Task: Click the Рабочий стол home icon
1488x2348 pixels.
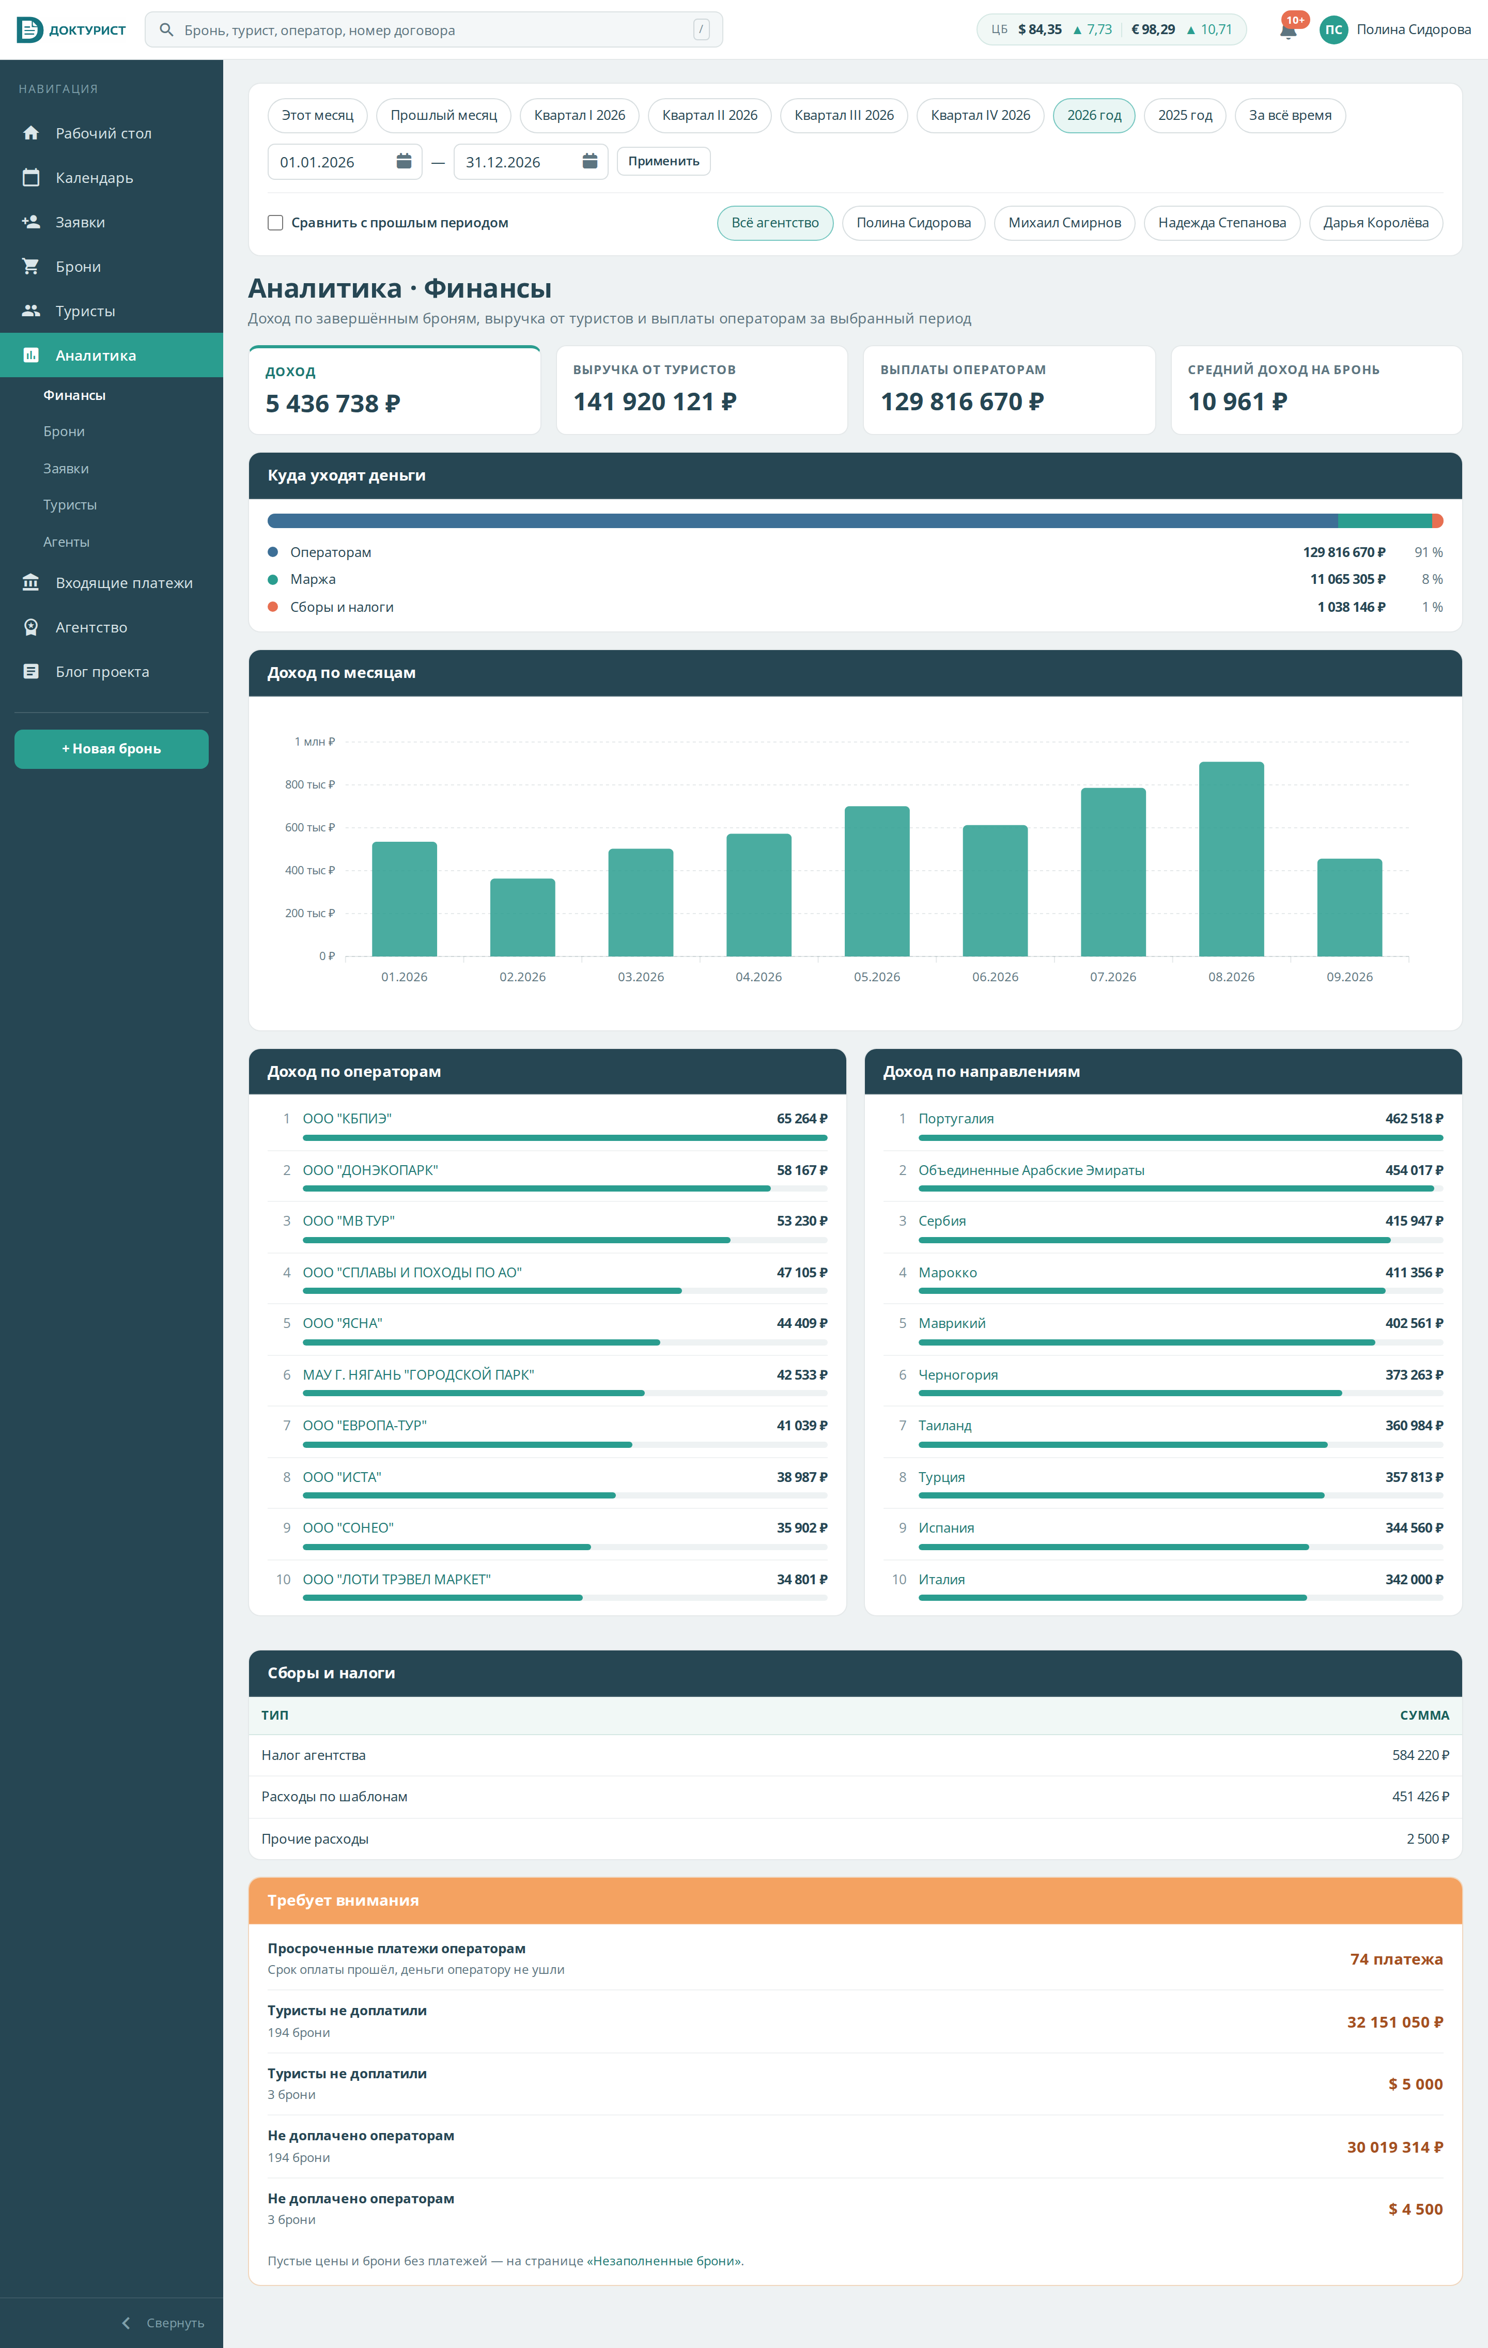Action: pos(31,133)
